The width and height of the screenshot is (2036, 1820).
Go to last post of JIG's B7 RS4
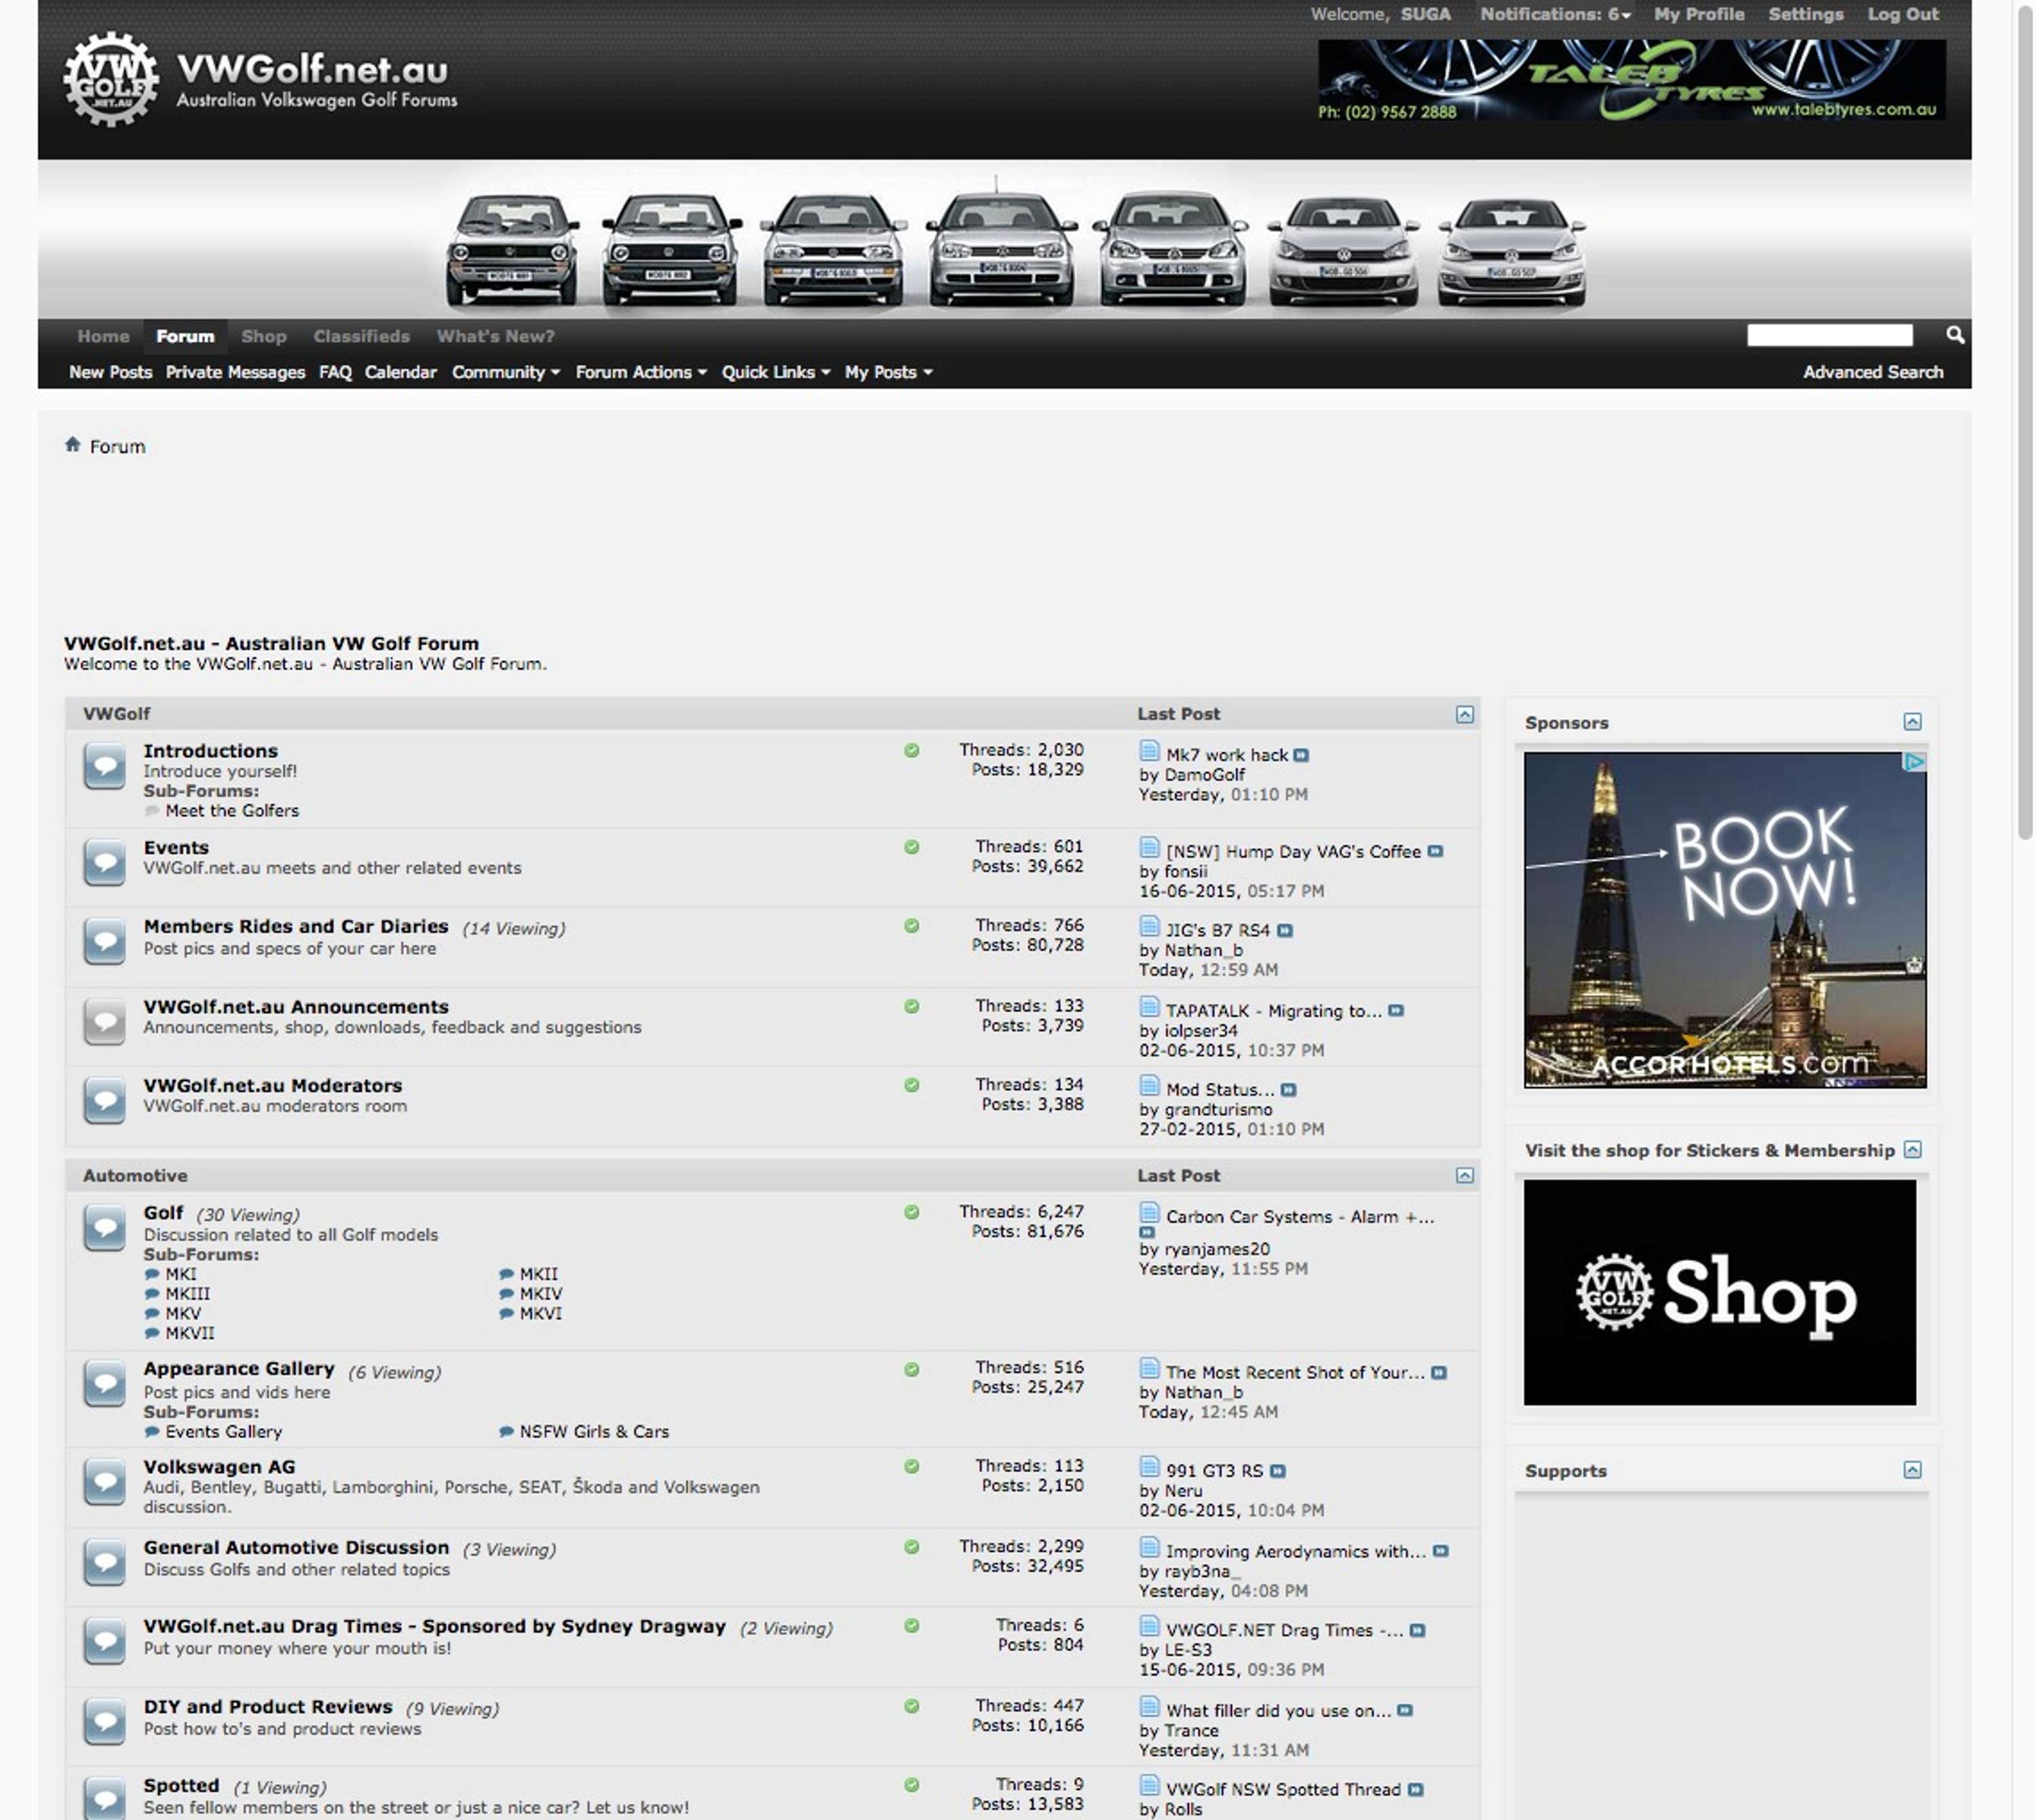pyautogui.click(x=1285, y=930)
